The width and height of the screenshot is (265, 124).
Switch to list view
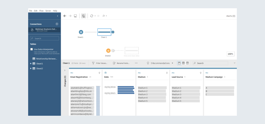tap(187, 63)
